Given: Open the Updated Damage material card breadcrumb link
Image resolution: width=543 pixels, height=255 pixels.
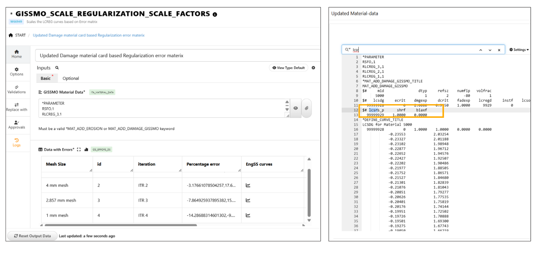Looking at the screenshot, I should [x=89, y=35].
